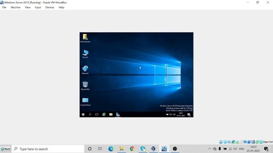Screen dimensions: 273x153
Task: Click the OneDrive cloud tray icon
Action: 215,149
